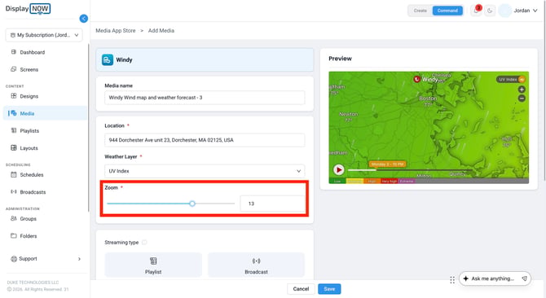Save the Windy media
Image resolution: width=546 pixels, height=298 pixels.
click(x=329, y=289)
